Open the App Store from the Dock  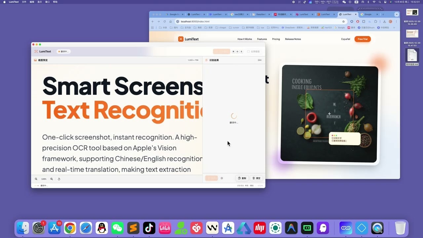click(x=54, y=228)
